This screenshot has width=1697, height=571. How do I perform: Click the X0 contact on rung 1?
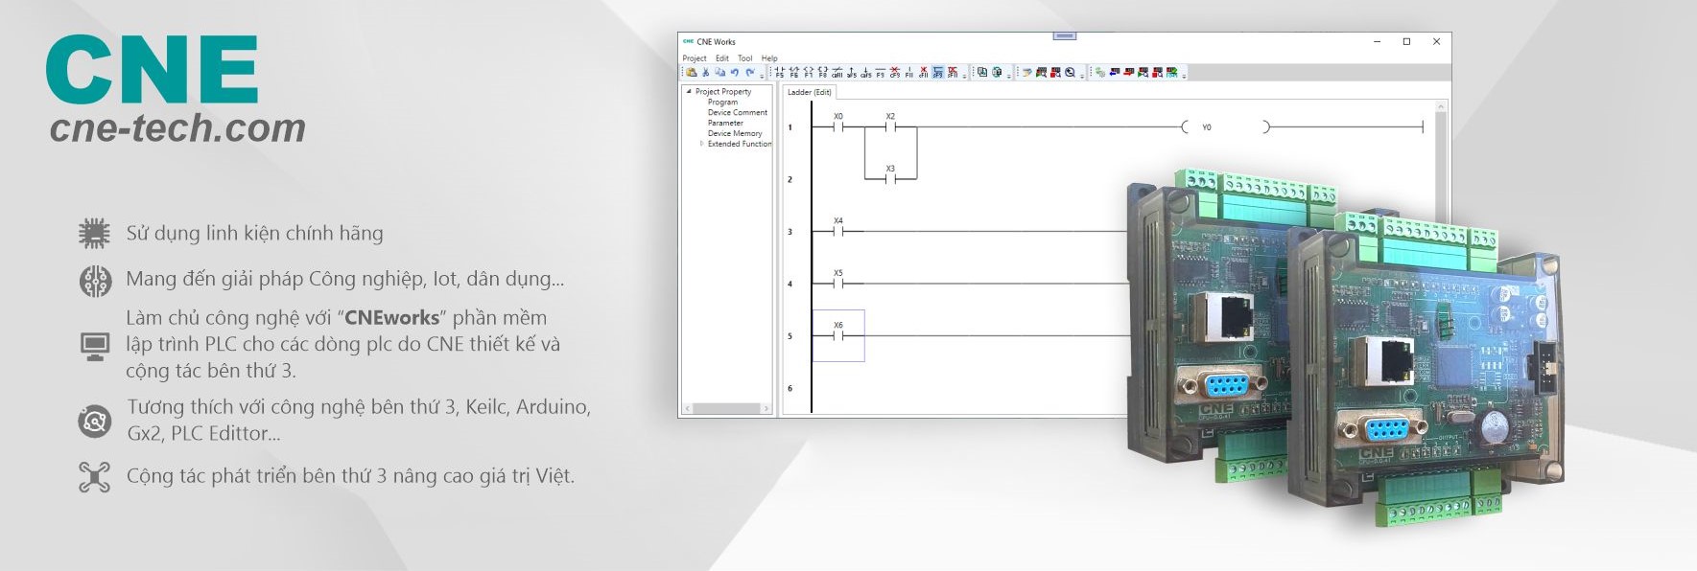tap(837, 126)
